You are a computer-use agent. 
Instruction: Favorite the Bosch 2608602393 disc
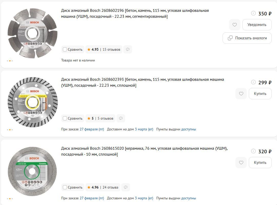coord(241,94)
